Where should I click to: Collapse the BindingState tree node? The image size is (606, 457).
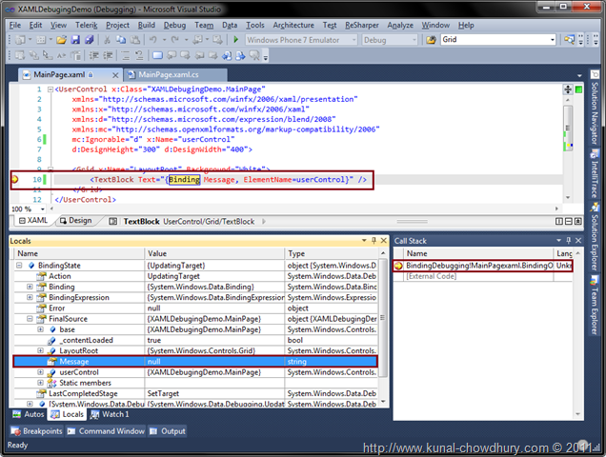(x=19, y=266)
